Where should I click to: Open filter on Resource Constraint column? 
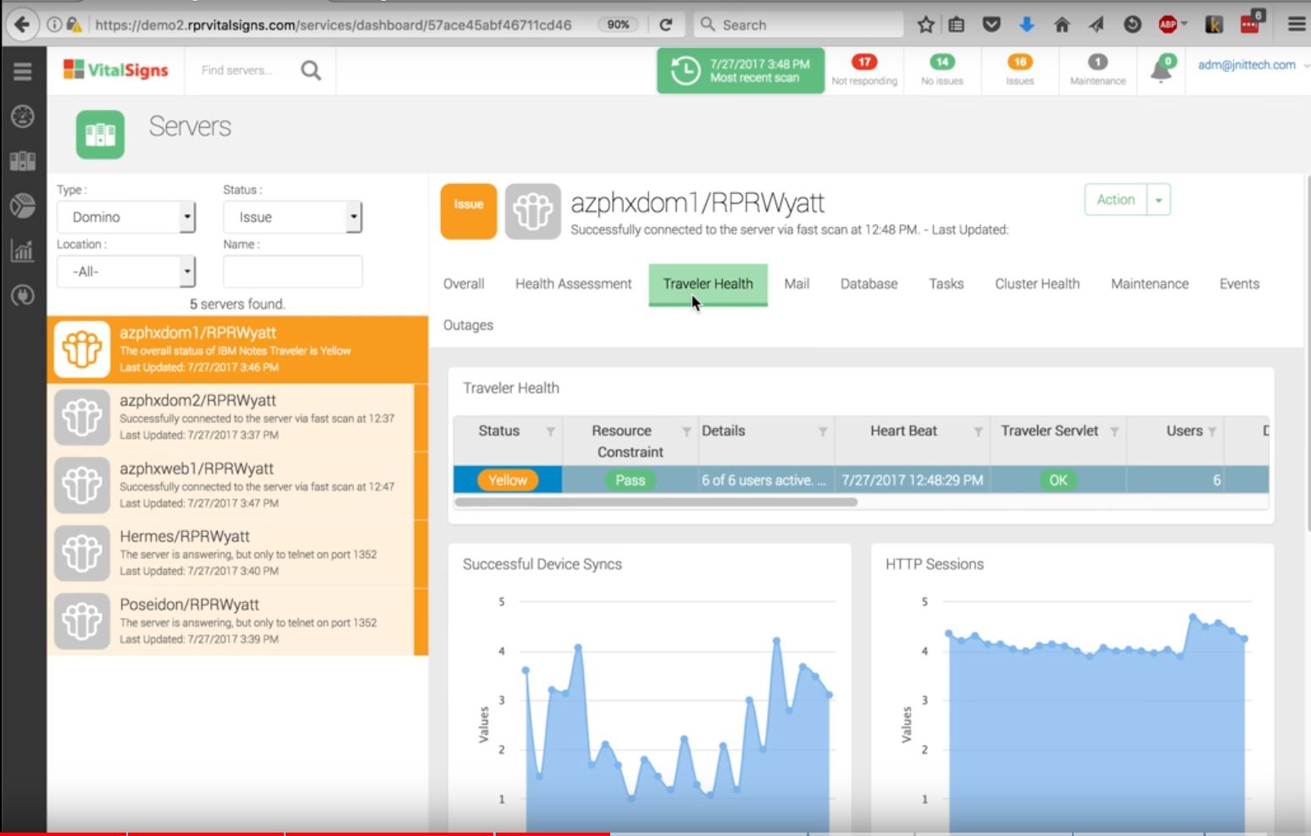pyautogui.click(x=686, y=432)
